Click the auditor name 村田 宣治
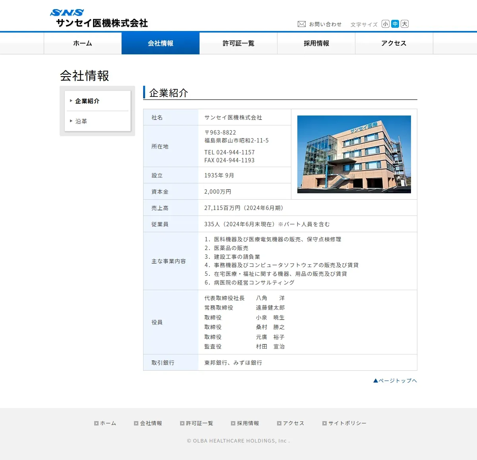The image size is (477, 460). 270,346
